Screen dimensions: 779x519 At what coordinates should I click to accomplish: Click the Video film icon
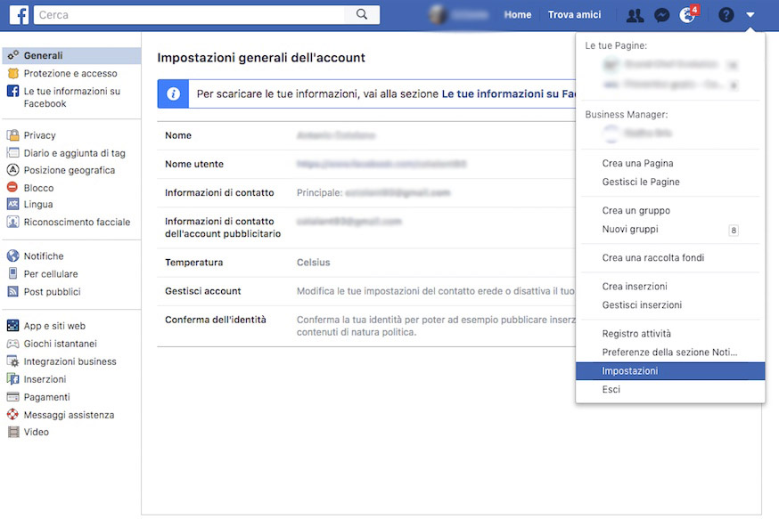13,432
